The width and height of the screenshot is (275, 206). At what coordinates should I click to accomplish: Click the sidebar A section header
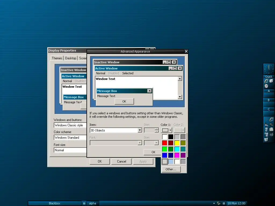(269, 91)
